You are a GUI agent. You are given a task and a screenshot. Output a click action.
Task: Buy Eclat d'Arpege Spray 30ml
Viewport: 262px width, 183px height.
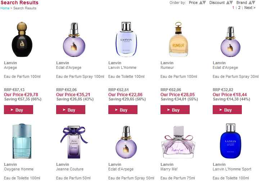click(227, 110)
